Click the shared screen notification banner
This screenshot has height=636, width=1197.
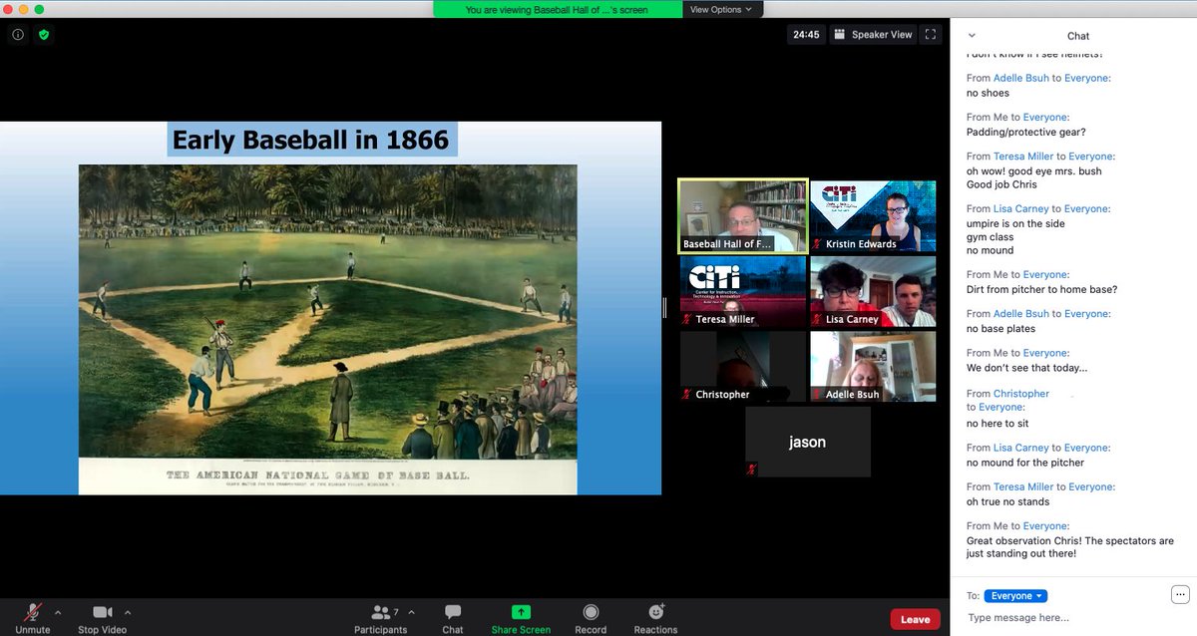(557, 9)
